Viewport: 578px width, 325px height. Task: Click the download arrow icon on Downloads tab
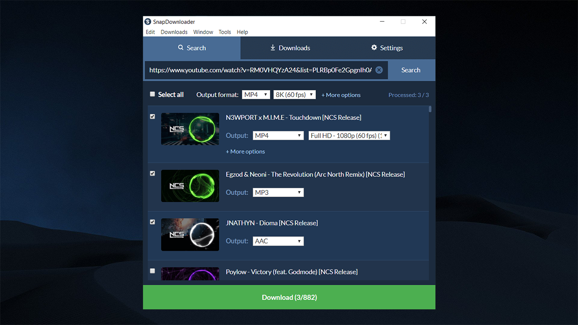(x=273, y=48)
